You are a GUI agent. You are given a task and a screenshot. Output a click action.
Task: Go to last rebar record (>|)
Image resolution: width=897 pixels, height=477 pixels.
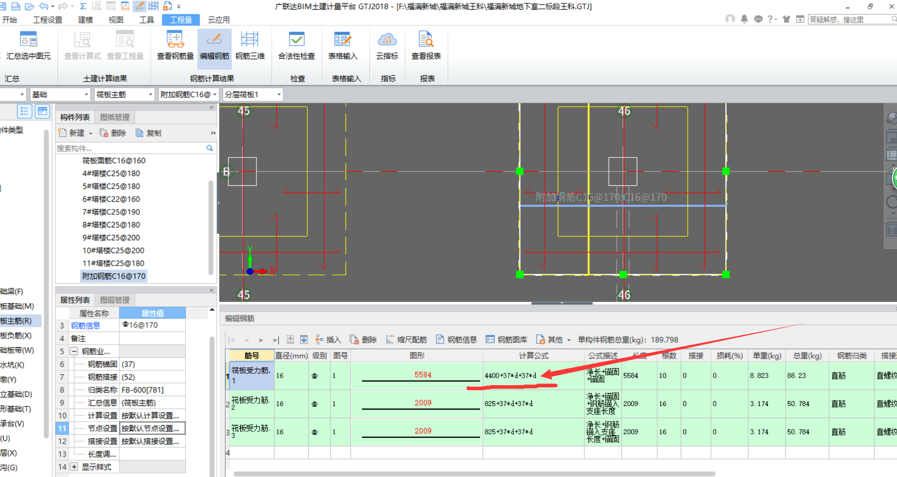(x=276, y=340)
